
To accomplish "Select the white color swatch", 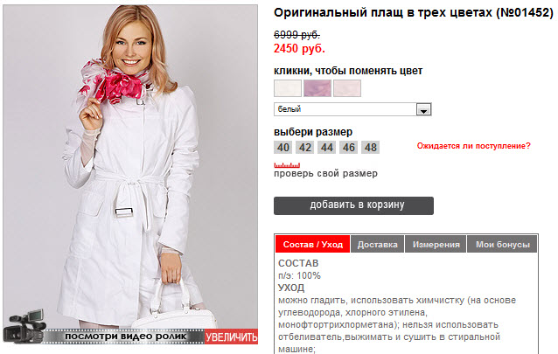I will click(288, 88).
